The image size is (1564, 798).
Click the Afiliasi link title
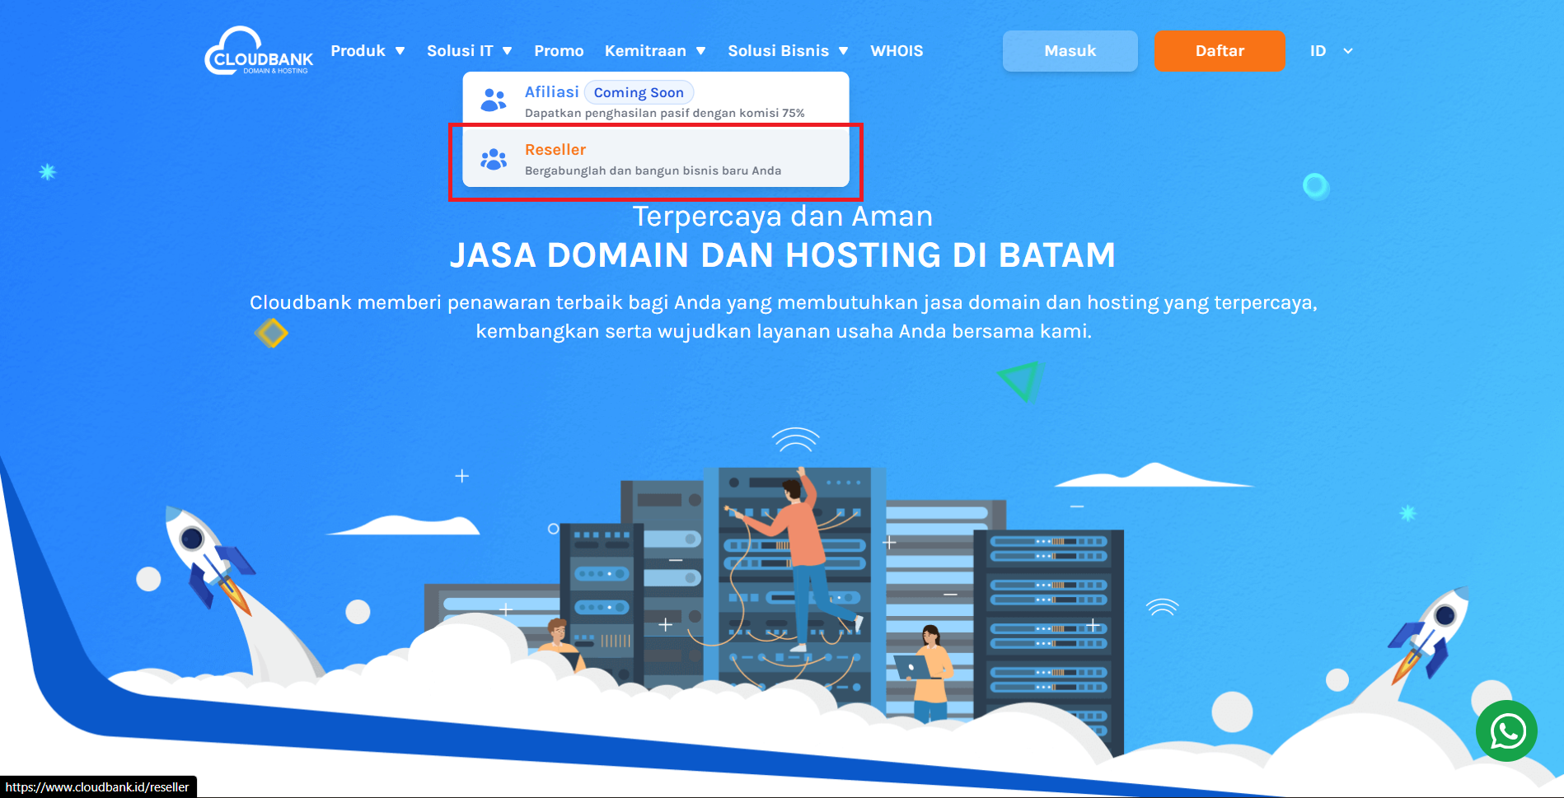coord(551,92)
